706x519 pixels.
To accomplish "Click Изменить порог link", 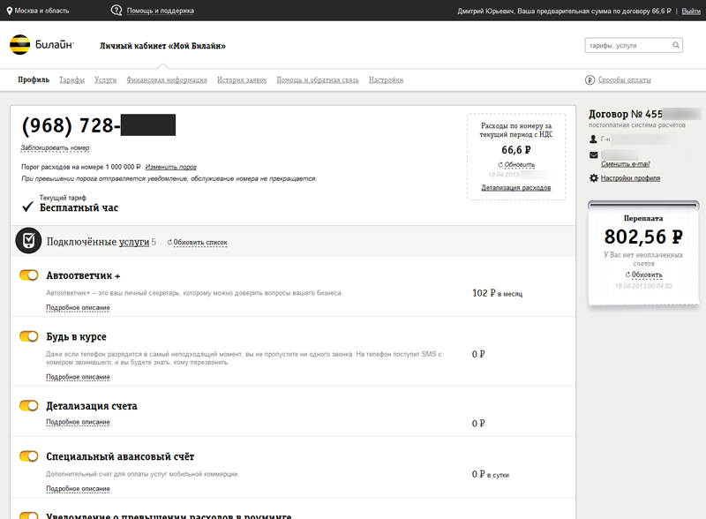I will (171, 167).
